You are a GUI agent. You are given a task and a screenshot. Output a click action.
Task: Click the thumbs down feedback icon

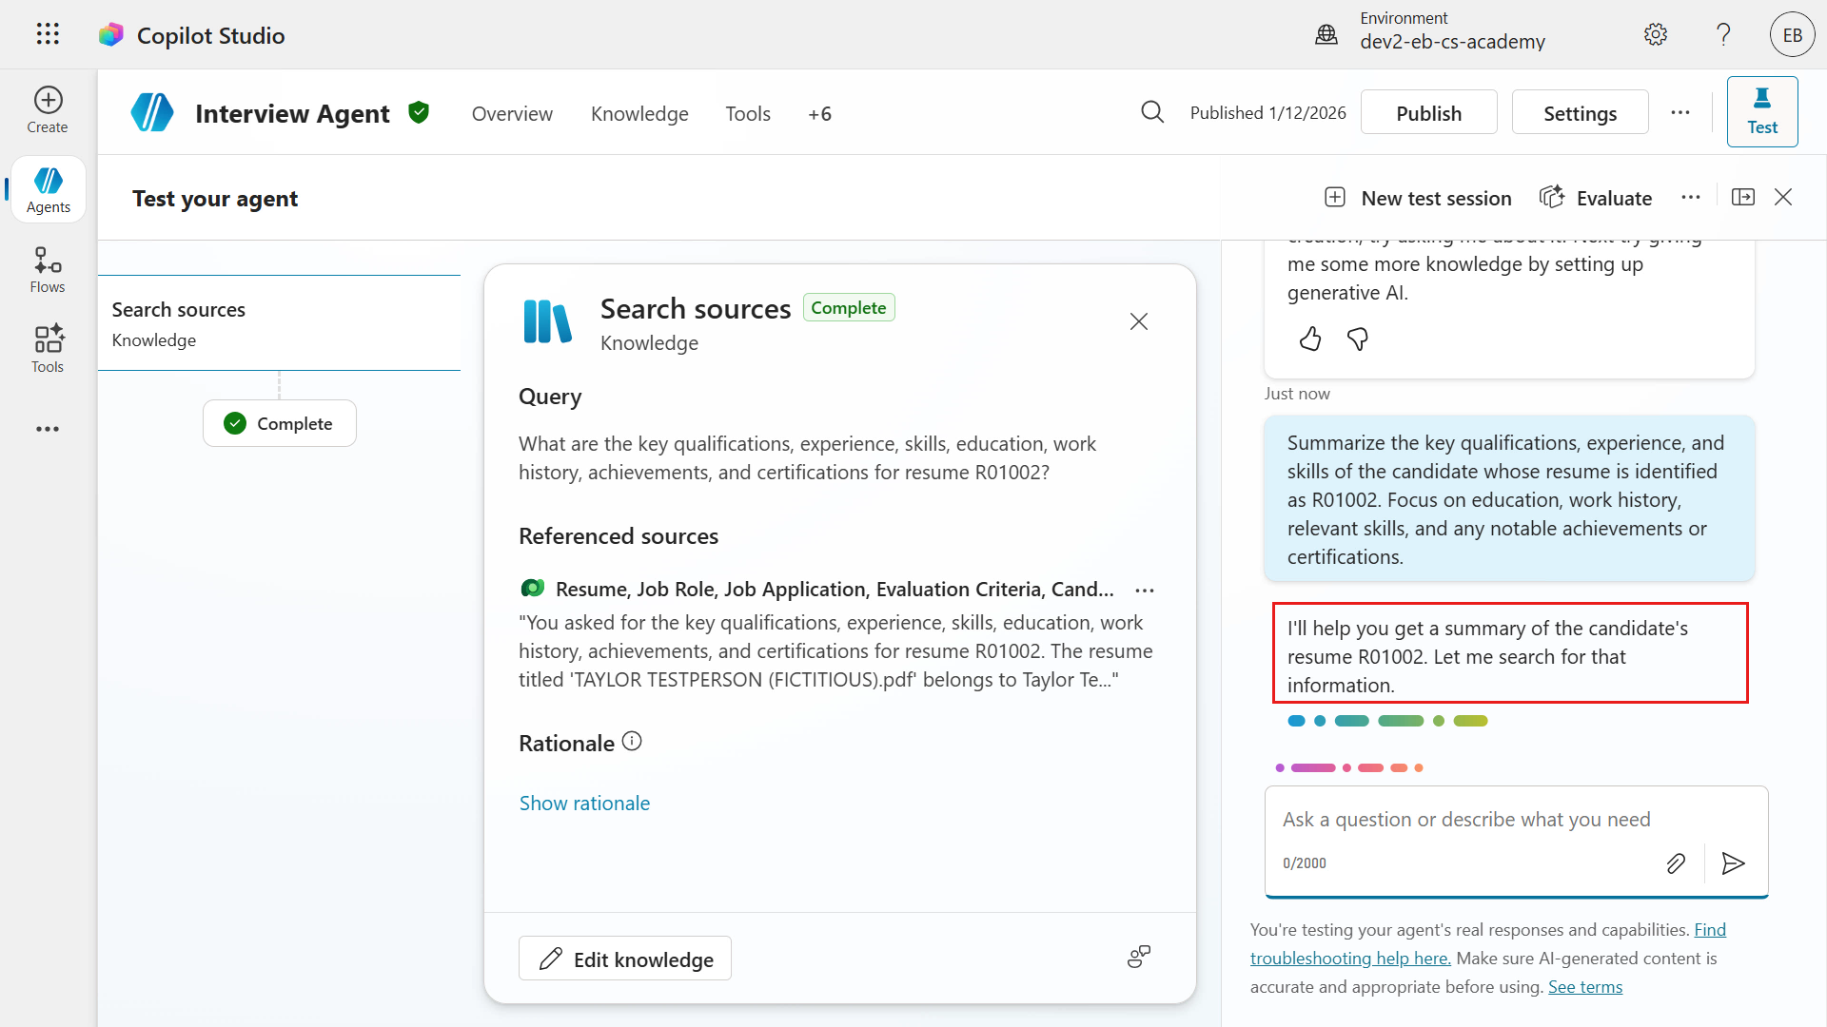point(1358,339)
